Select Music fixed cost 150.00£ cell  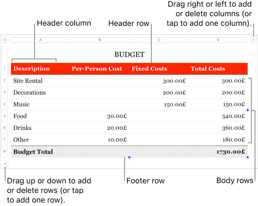(174, 104)
